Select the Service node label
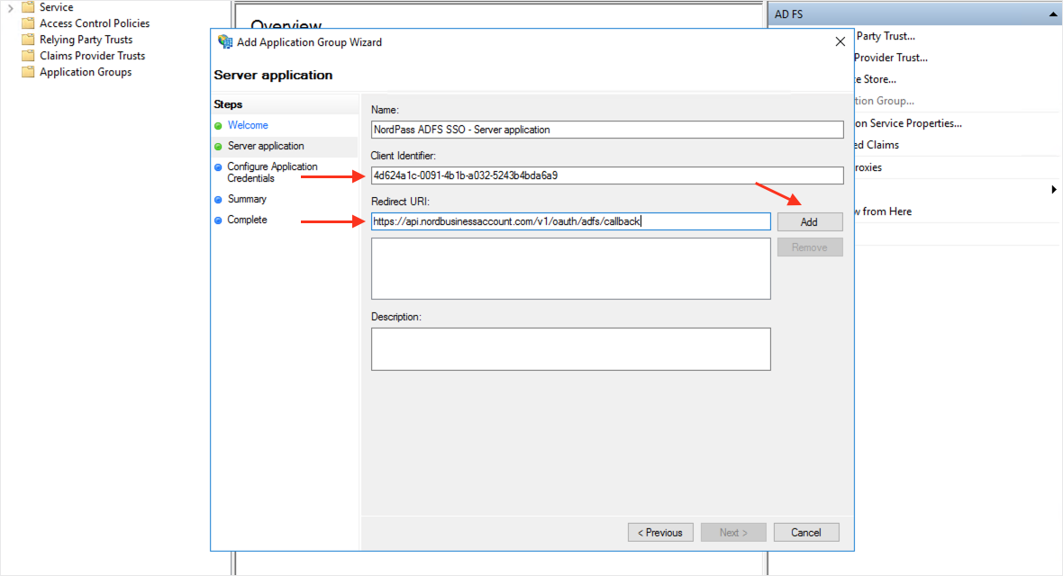The image size is (1063, 576). tap(56, 7)
